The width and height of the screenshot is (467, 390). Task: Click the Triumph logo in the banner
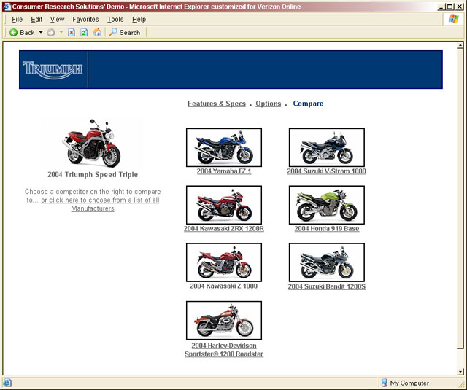53,69
